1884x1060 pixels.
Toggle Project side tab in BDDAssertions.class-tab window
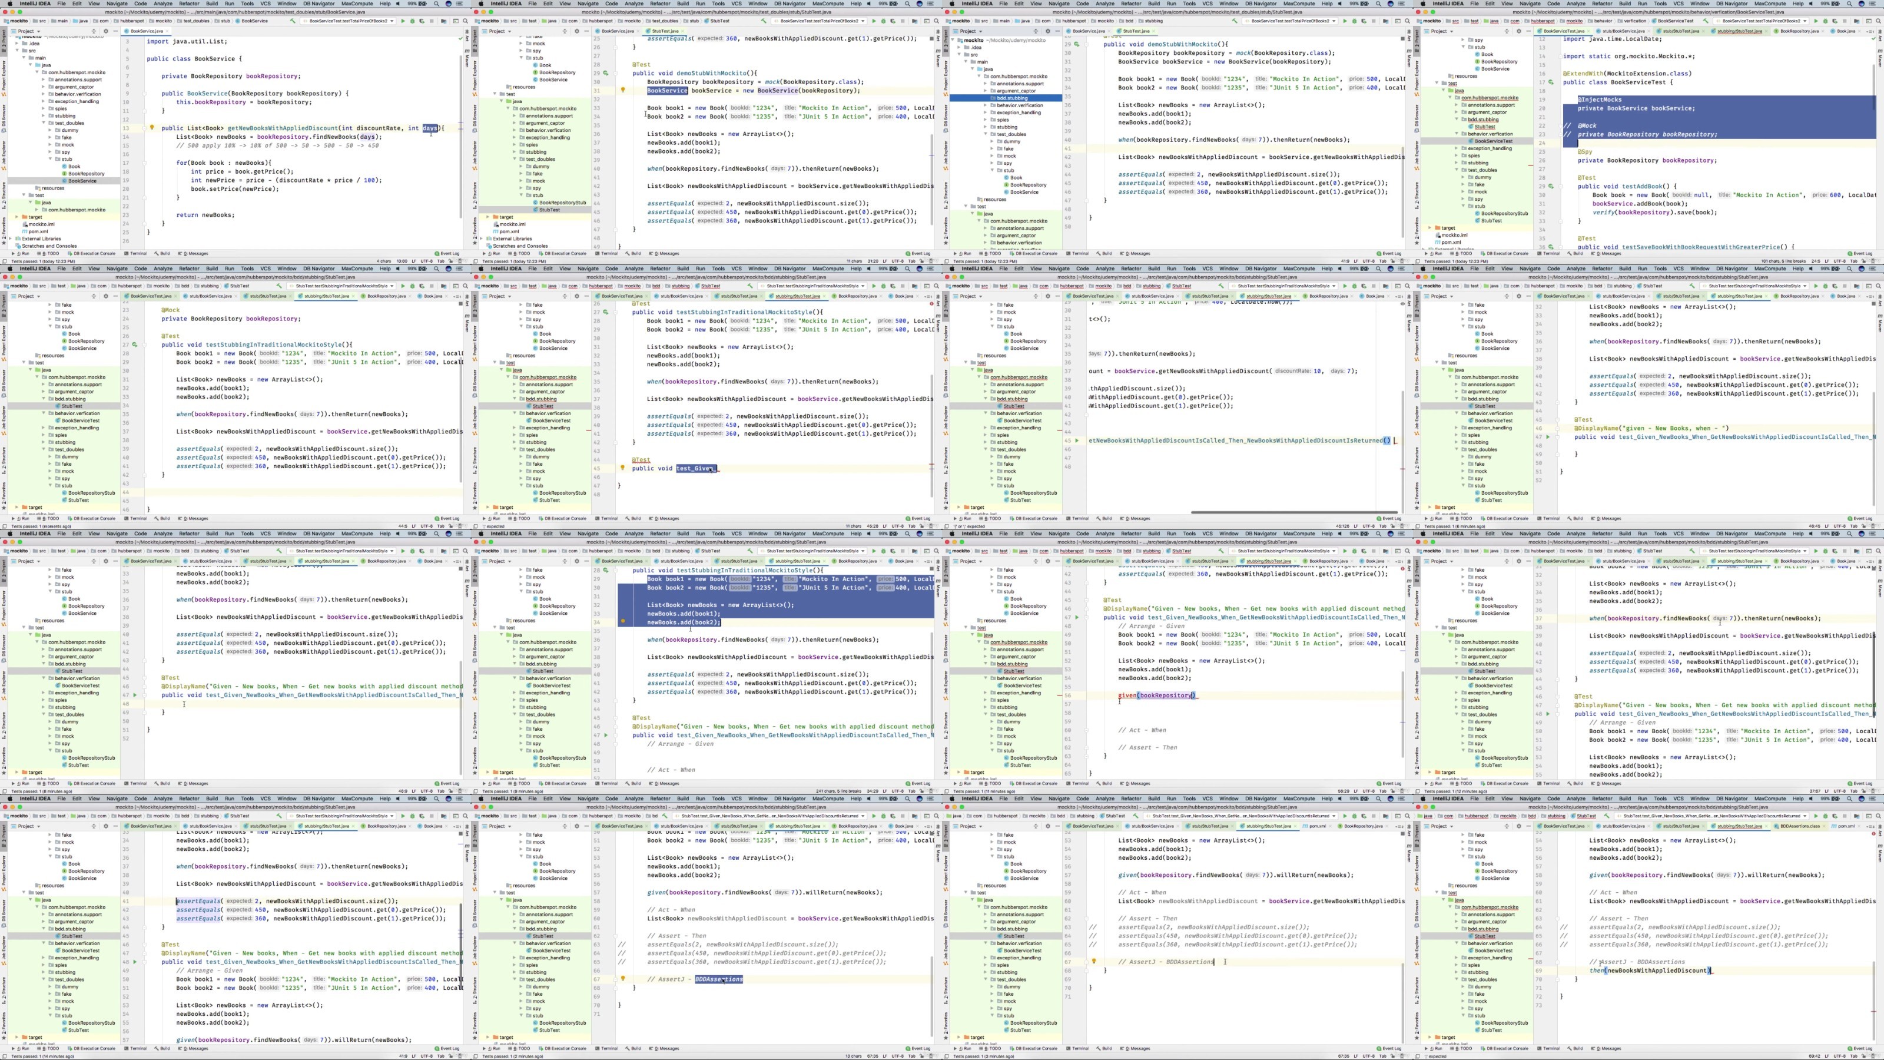(x=1417, y=836)
